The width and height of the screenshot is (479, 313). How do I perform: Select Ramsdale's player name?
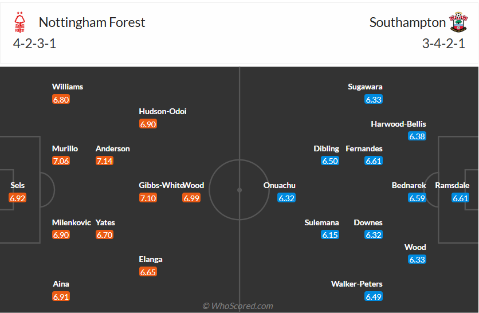[x=452, y=185]
